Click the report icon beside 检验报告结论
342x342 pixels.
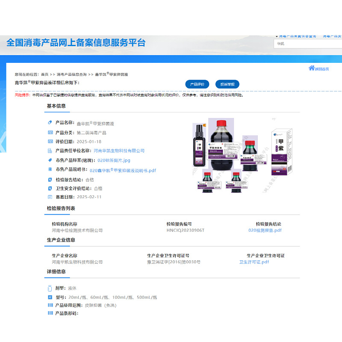[50, 179]
